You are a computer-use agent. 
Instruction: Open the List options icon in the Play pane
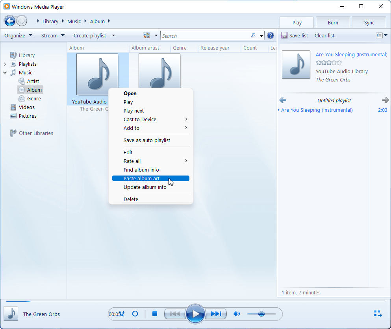[x=379, y=35]
